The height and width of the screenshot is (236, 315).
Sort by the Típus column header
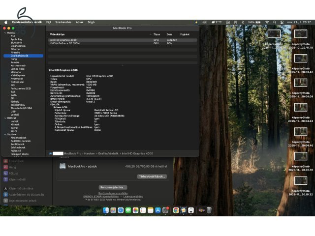click(157, 34)
